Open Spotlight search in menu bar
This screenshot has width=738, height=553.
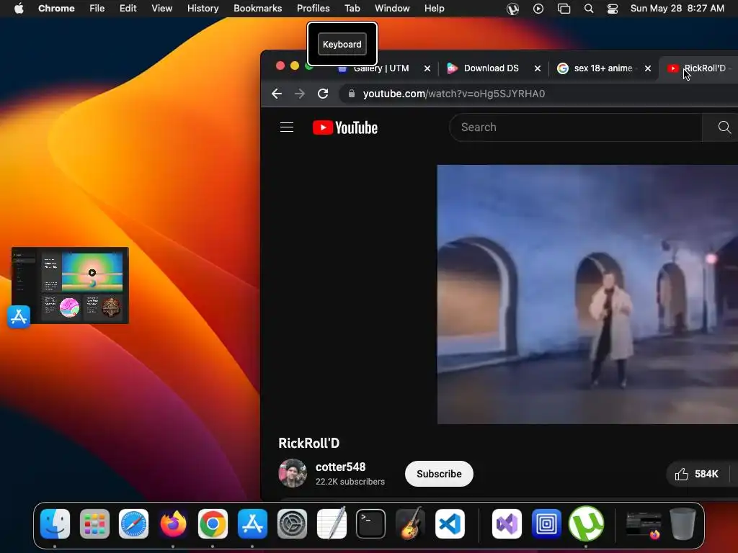588,9
